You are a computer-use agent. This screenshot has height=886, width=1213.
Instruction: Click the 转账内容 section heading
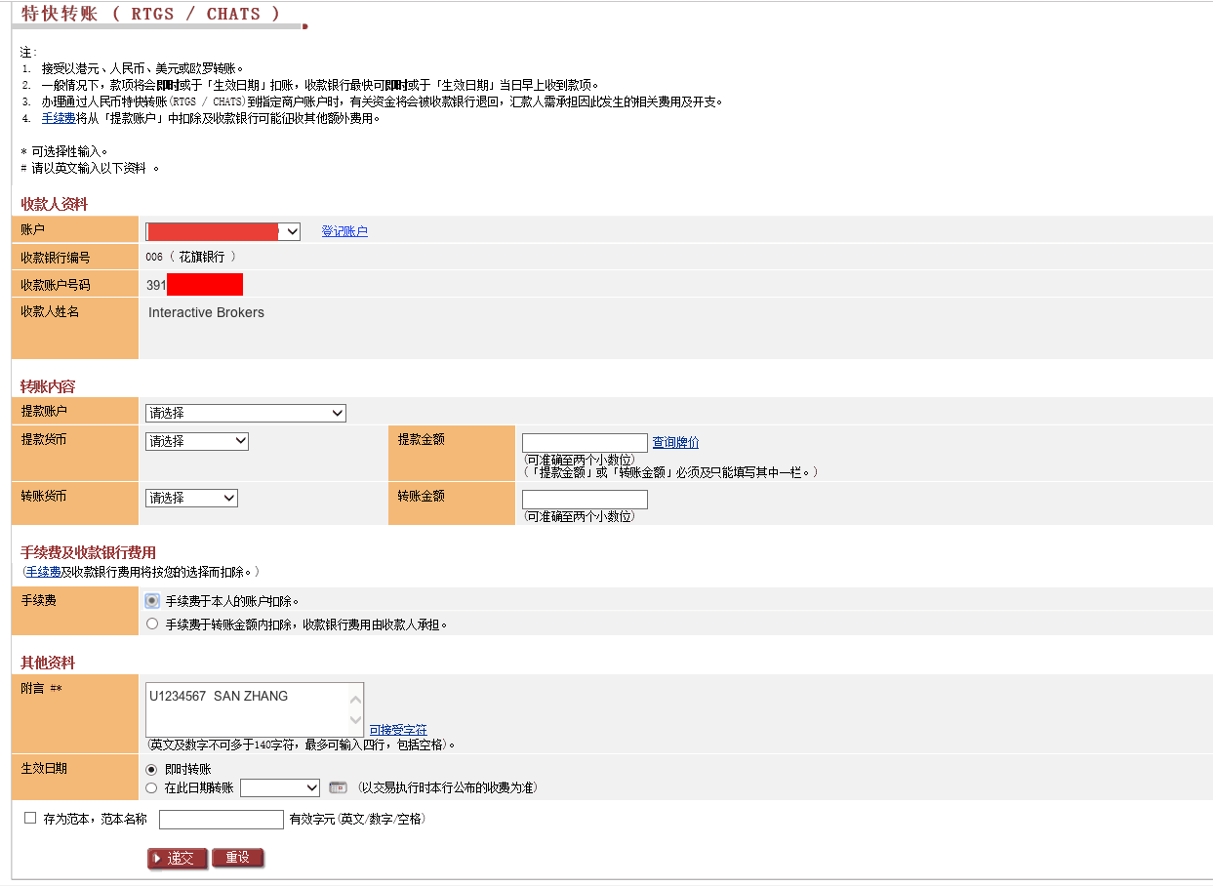(x=48, y=386)
